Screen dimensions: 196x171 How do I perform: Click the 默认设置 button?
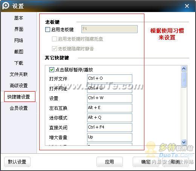(x=17, y=162)
